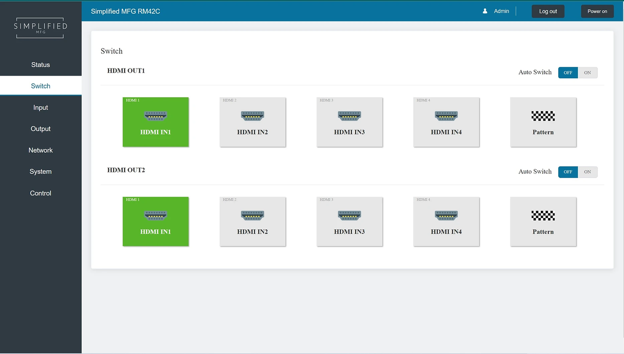This screenshot has height=354, width=624.
Task: Click the Admin user icon
Action: click(485, 11)
